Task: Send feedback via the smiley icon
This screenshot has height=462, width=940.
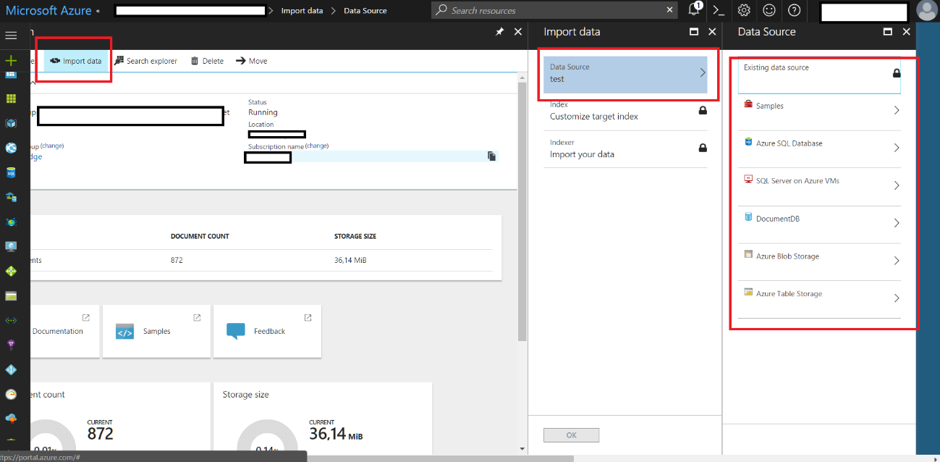Action: pyautogui.click(x=768, y=10)
